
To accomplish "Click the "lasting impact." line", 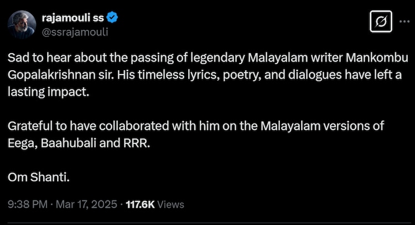I will [48, 92].
